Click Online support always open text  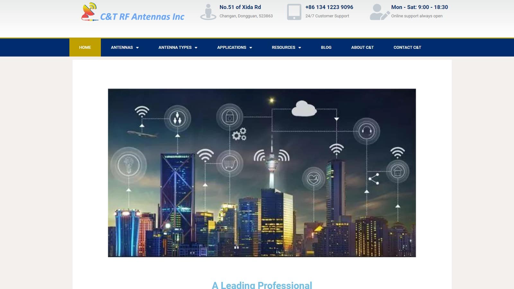pyautogui.click(x=417, y=16)
